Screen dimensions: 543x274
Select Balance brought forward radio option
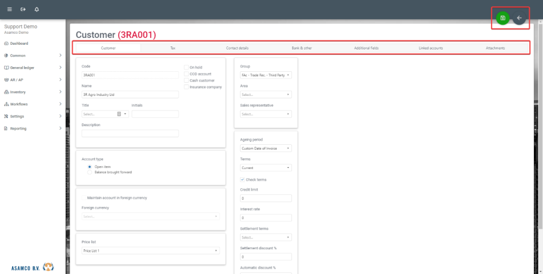(x=90, y=172)
